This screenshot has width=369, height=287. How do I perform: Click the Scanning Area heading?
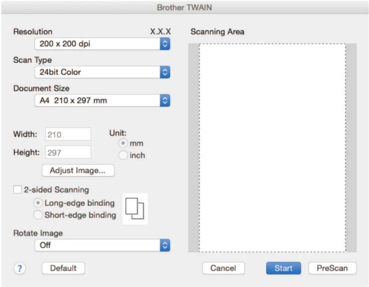tap(217, 32)
